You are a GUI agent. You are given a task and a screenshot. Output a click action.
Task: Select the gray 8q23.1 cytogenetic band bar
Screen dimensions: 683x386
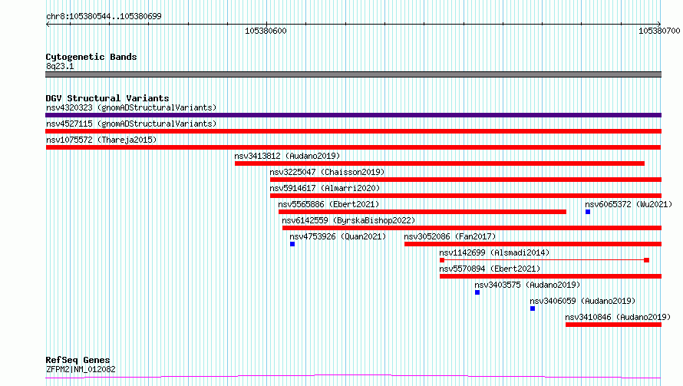[353, 74]
